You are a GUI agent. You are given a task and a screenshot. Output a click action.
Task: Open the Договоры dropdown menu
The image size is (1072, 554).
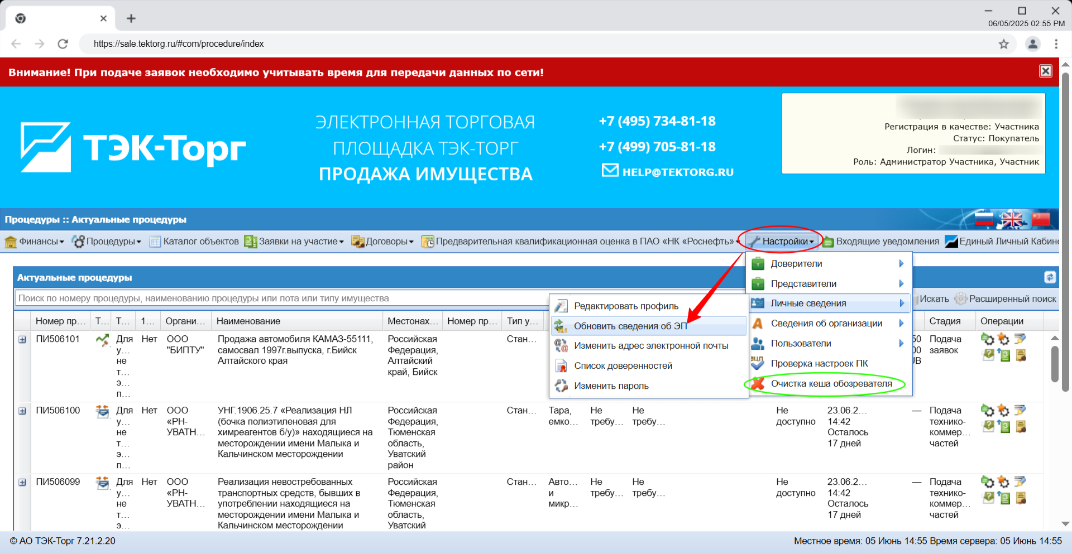point(382,242)
